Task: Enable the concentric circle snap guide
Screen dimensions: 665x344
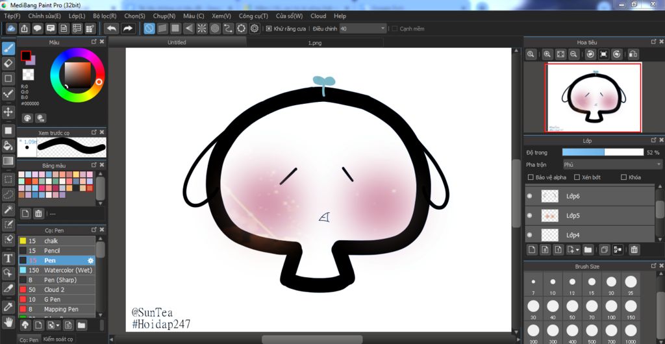Action: tap(215, 29)
